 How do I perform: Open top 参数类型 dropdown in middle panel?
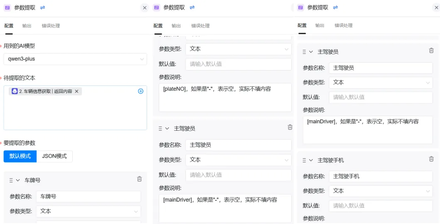pyautogui.click(x=238, y=49)
